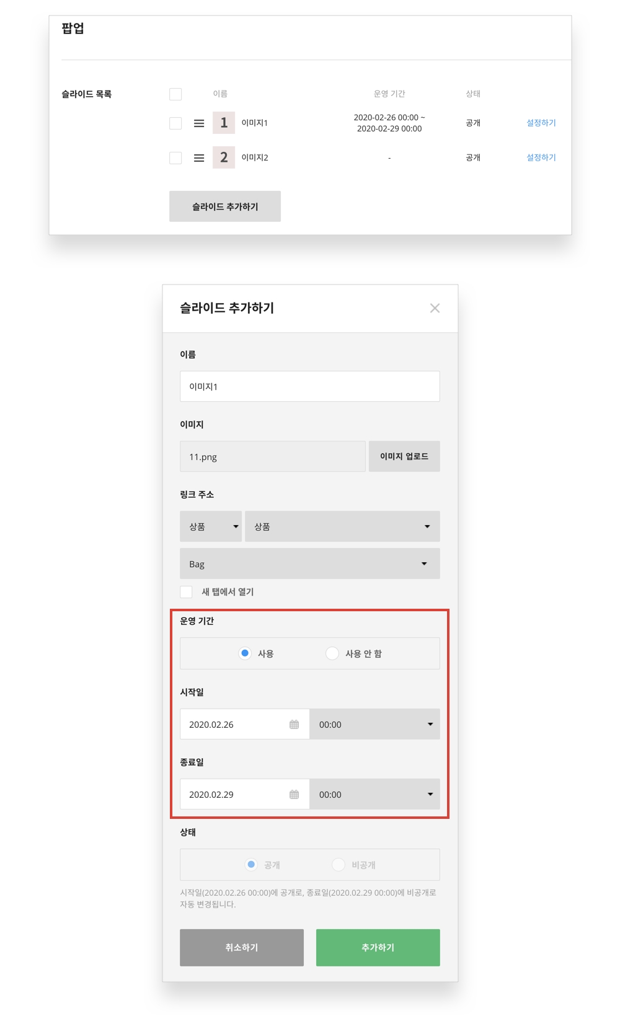620x1034 pixels.
Task: Close the 슬라이드 추가하기 dialog with X
Action: 435,308
